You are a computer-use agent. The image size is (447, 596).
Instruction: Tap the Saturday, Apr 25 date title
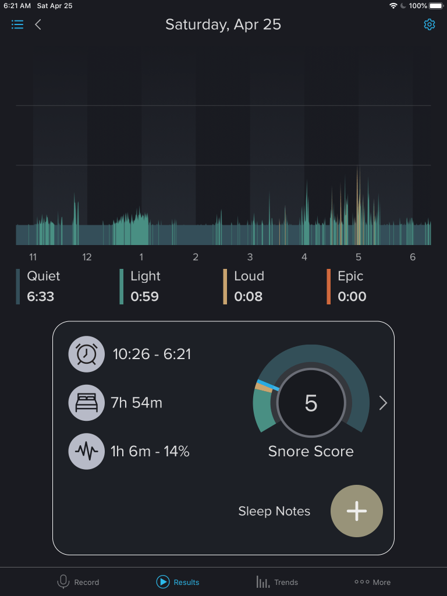[x=223, y=24]
